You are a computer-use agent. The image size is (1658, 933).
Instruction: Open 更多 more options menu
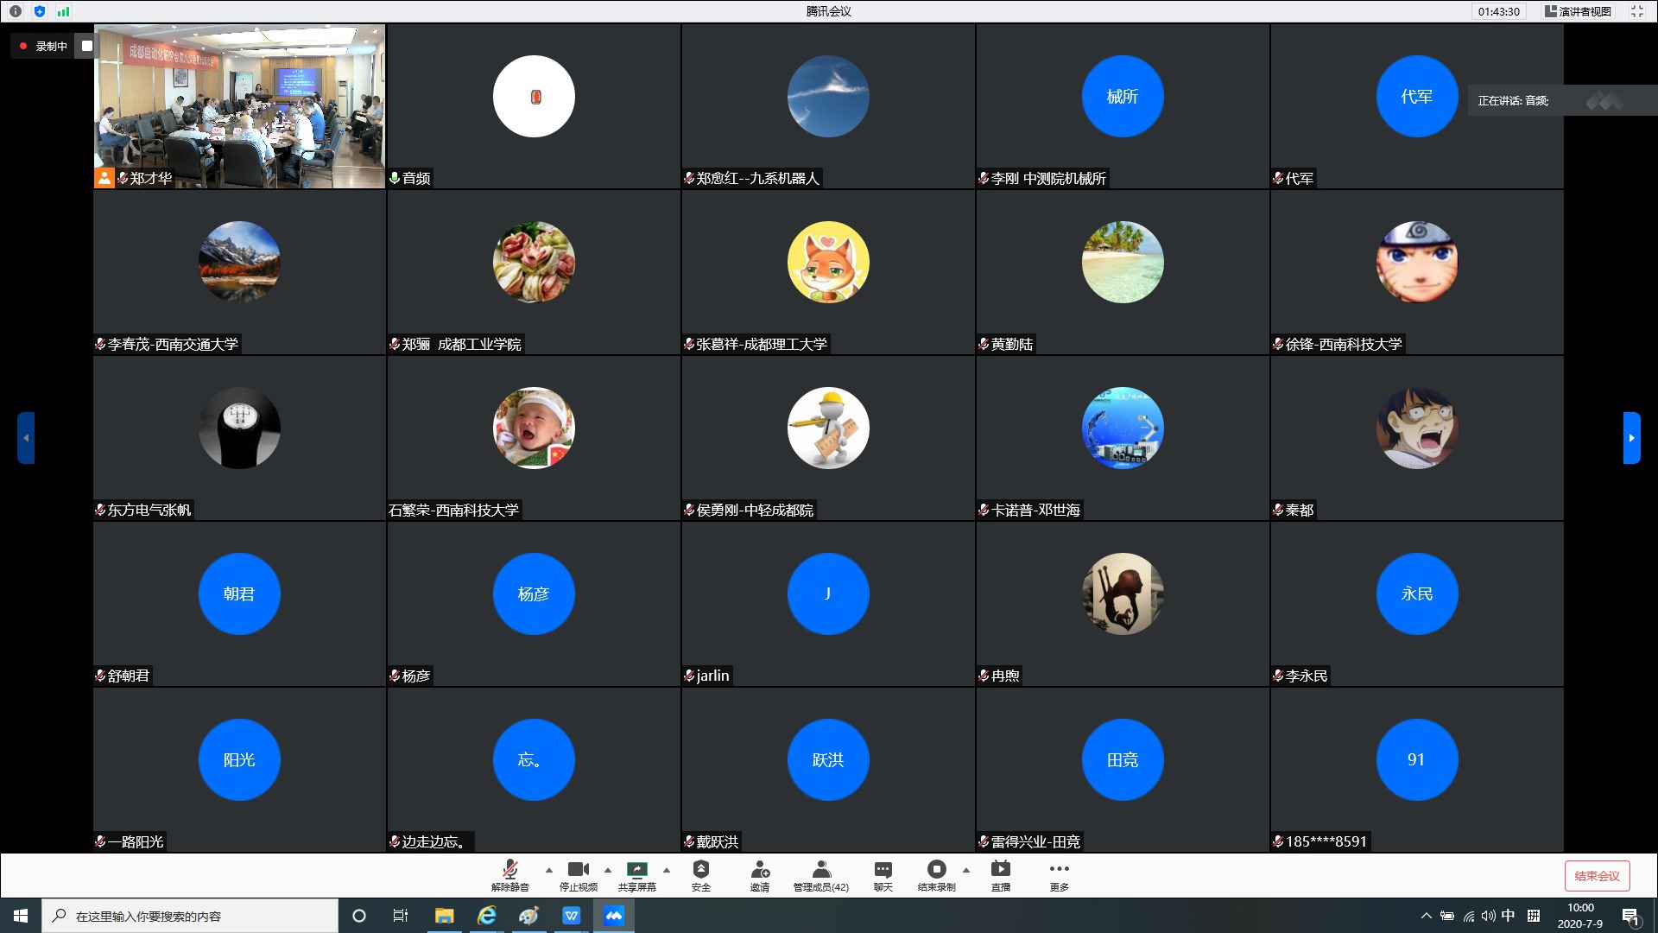pyautogui.click(x=1059, y=874)
